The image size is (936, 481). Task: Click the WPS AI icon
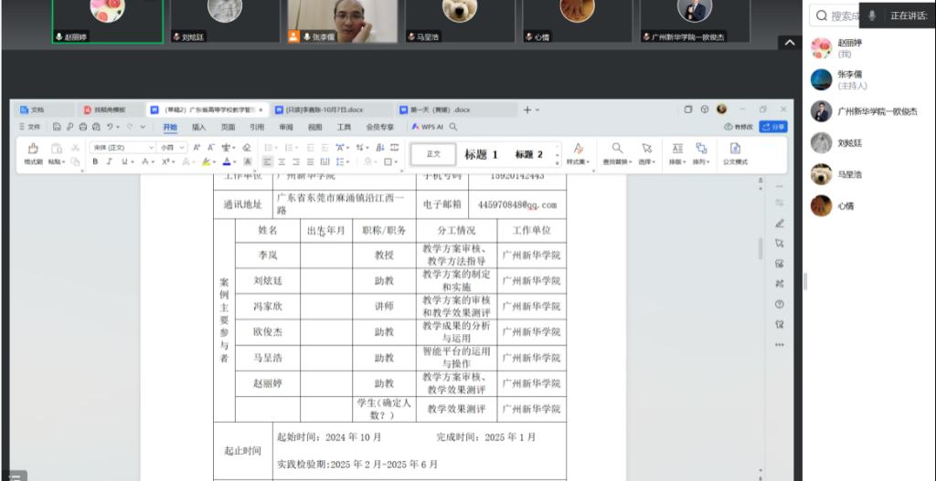416,128
